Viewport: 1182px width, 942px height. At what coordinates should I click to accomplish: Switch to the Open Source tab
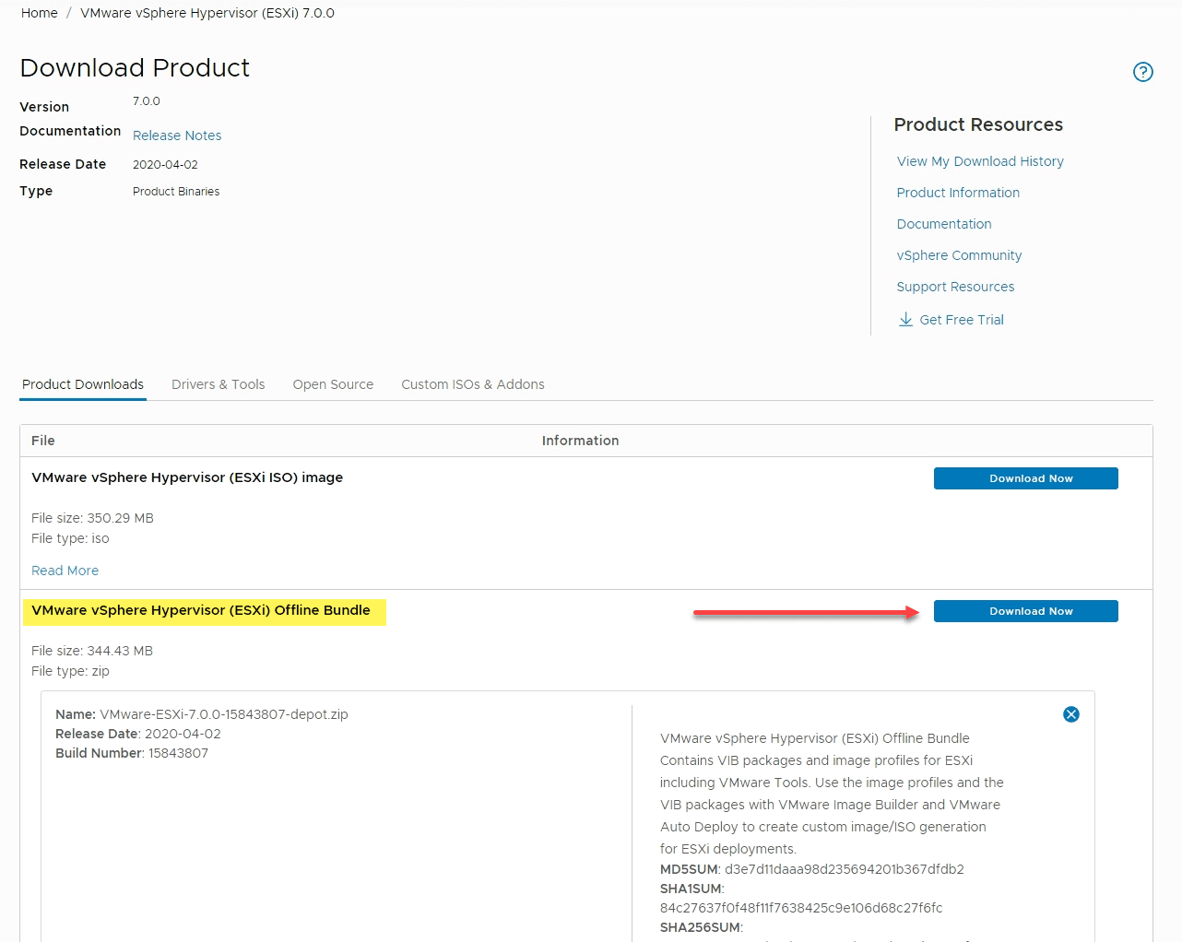(x=333, y=384)
